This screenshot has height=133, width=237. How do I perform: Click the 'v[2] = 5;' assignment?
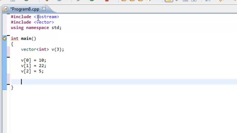point(32,71)
